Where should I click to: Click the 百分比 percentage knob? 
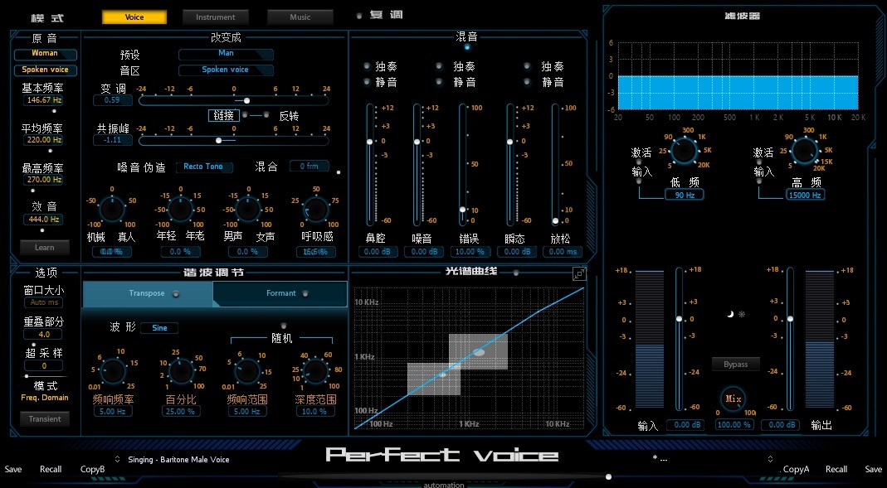(181, 372)
